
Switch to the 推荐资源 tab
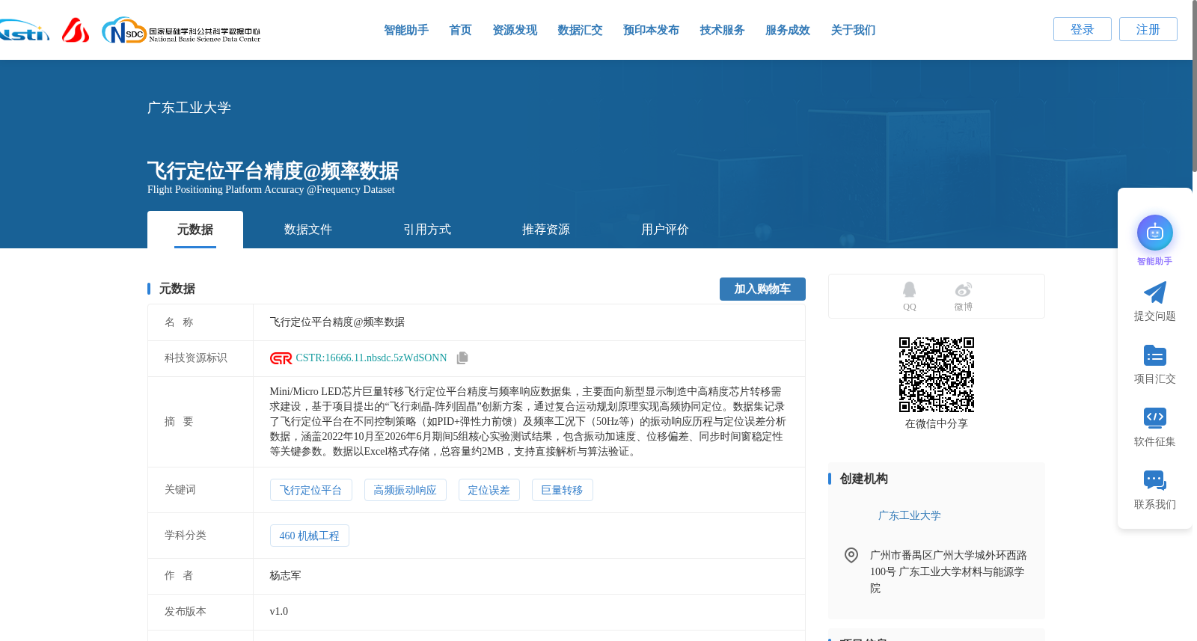click(546, 230)
